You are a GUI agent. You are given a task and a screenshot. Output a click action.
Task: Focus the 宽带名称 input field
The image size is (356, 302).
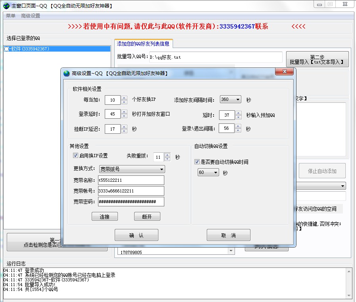click(x=131, y=180)
